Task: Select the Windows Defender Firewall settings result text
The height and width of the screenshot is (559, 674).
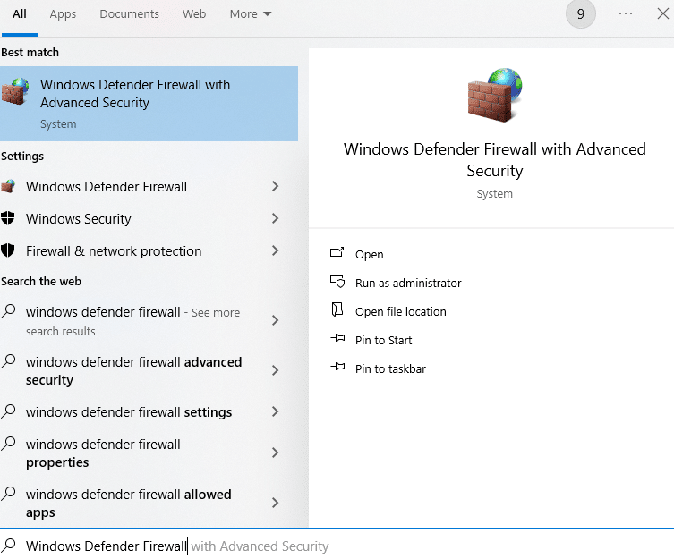Action: pyautogui.click(x=107, y=186)
